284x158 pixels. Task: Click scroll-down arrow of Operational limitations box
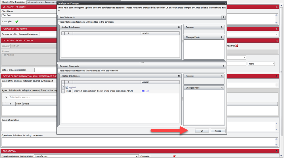tap(276, 145)
